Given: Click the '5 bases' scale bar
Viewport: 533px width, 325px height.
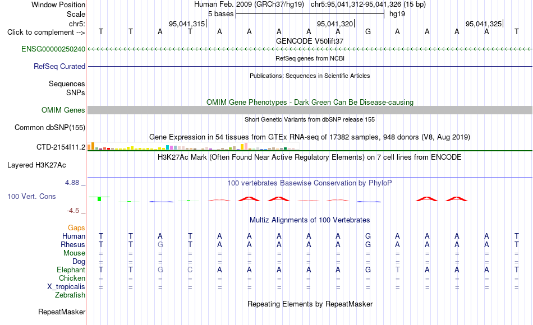Looking at the screenshot, I should 310,14.
